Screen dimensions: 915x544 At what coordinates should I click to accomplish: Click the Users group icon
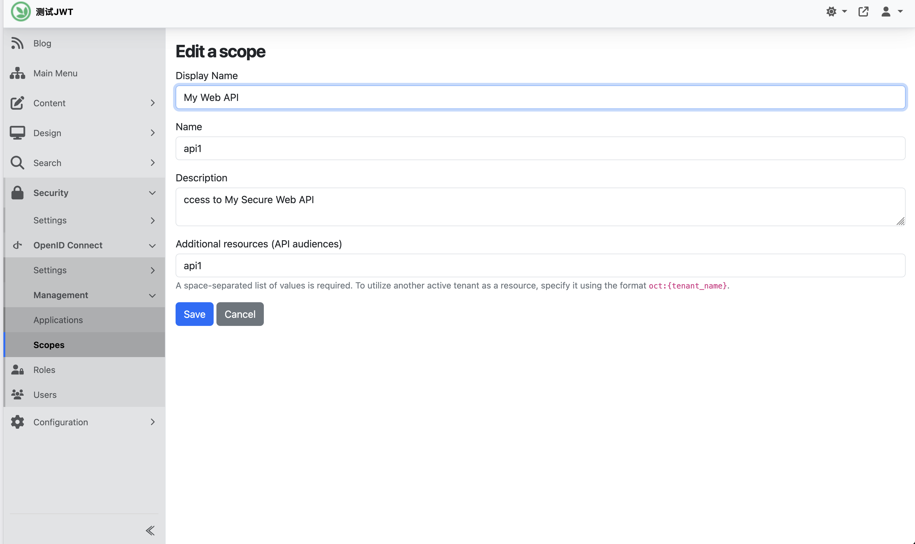pos(17,394)
